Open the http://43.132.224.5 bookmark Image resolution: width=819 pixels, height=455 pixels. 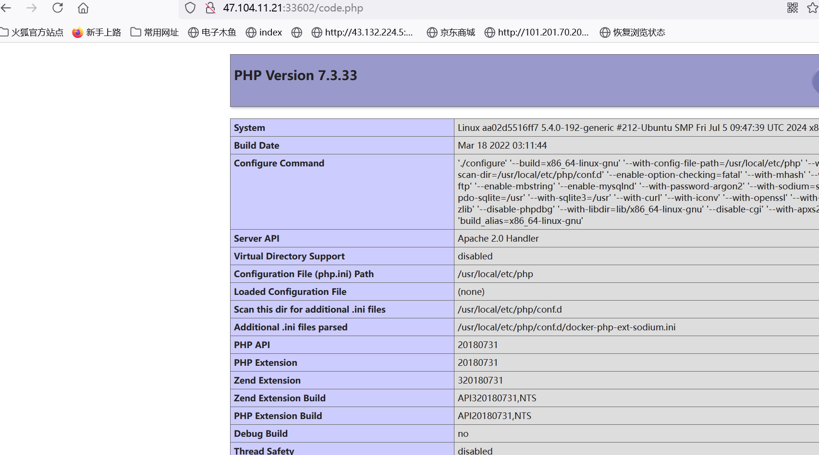click(362, 32)
